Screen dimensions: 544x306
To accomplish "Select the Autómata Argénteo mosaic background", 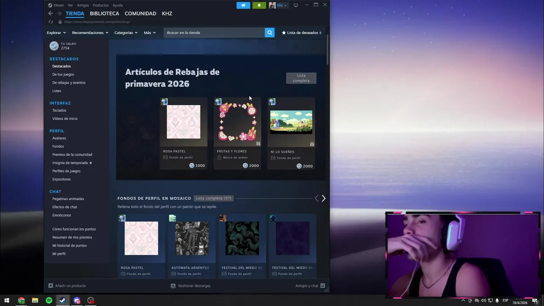I will click(192, 246).
